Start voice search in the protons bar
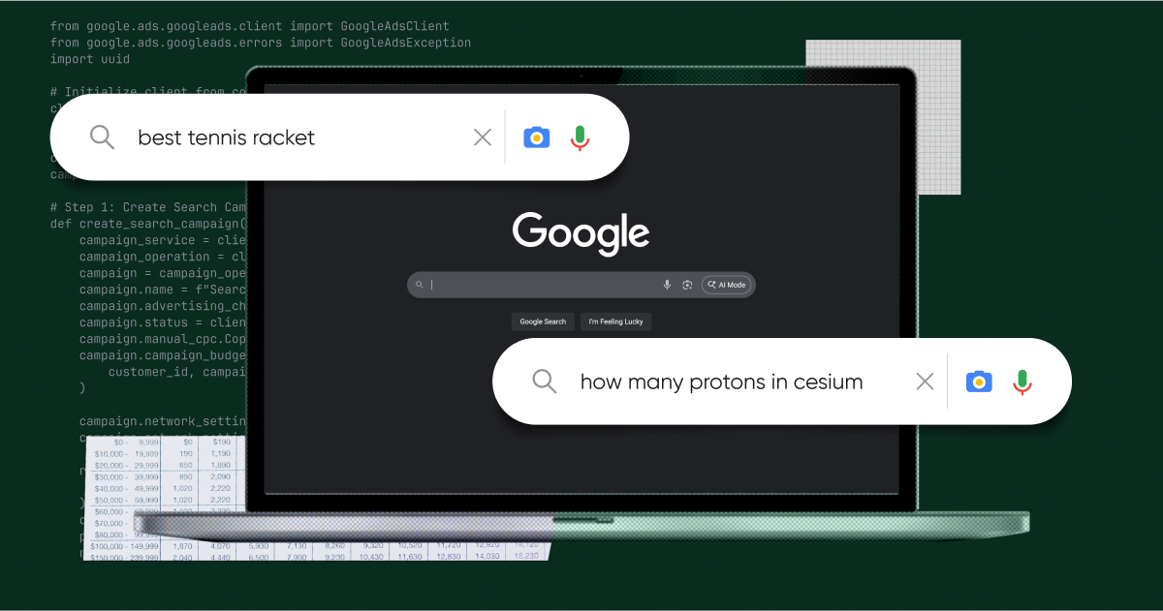 click(1022, 382)
